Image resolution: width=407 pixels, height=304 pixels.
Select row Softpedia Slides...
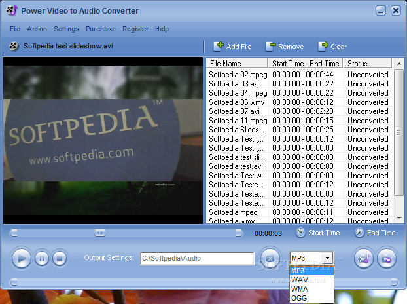[299, 129]
